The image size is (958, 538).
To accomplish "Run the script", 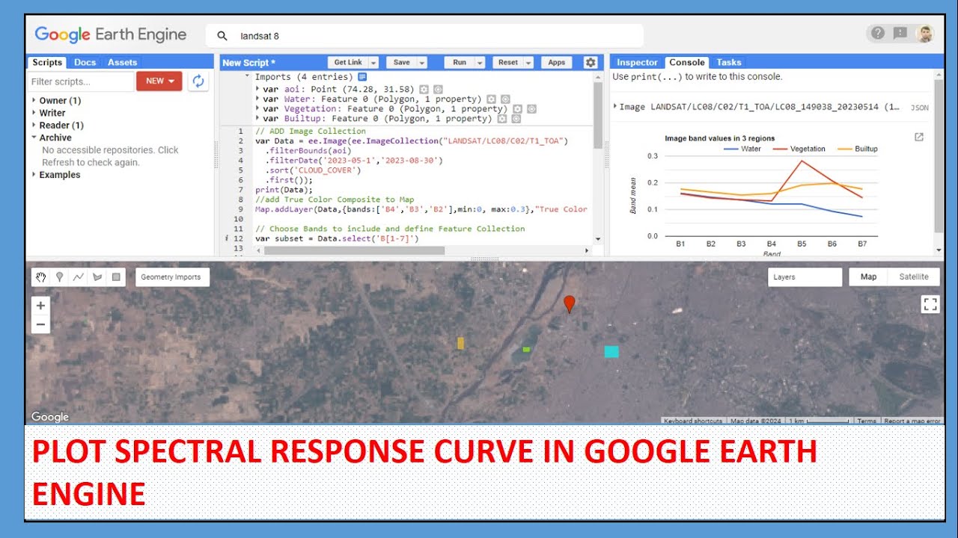I will point(459,63).
